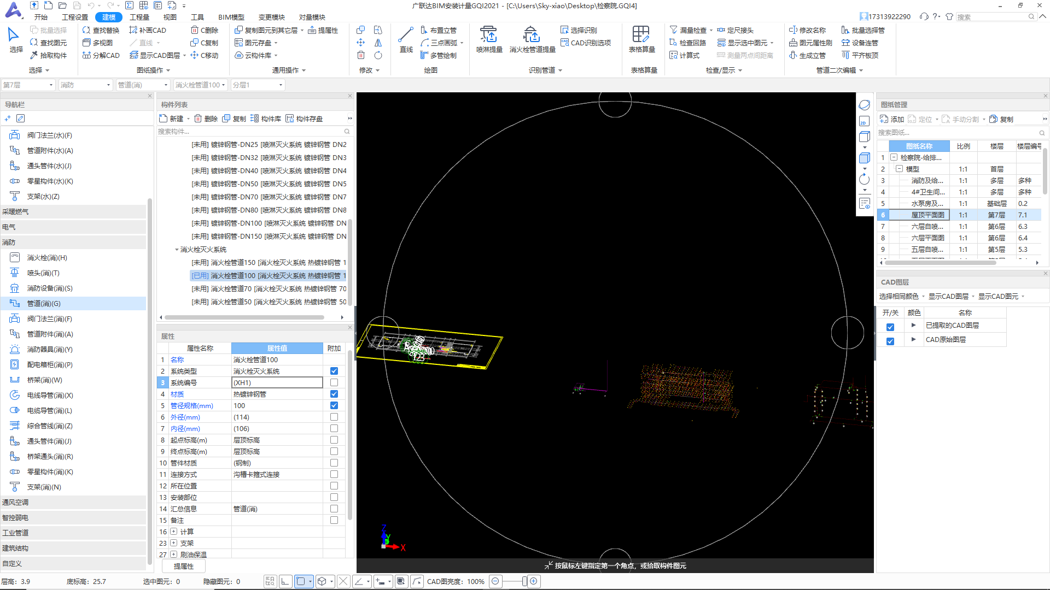Click the 表格算量 table calculation icon
Image resolution: width=1050 pixels, height=590 pixels.
click(x=641, y=39)
